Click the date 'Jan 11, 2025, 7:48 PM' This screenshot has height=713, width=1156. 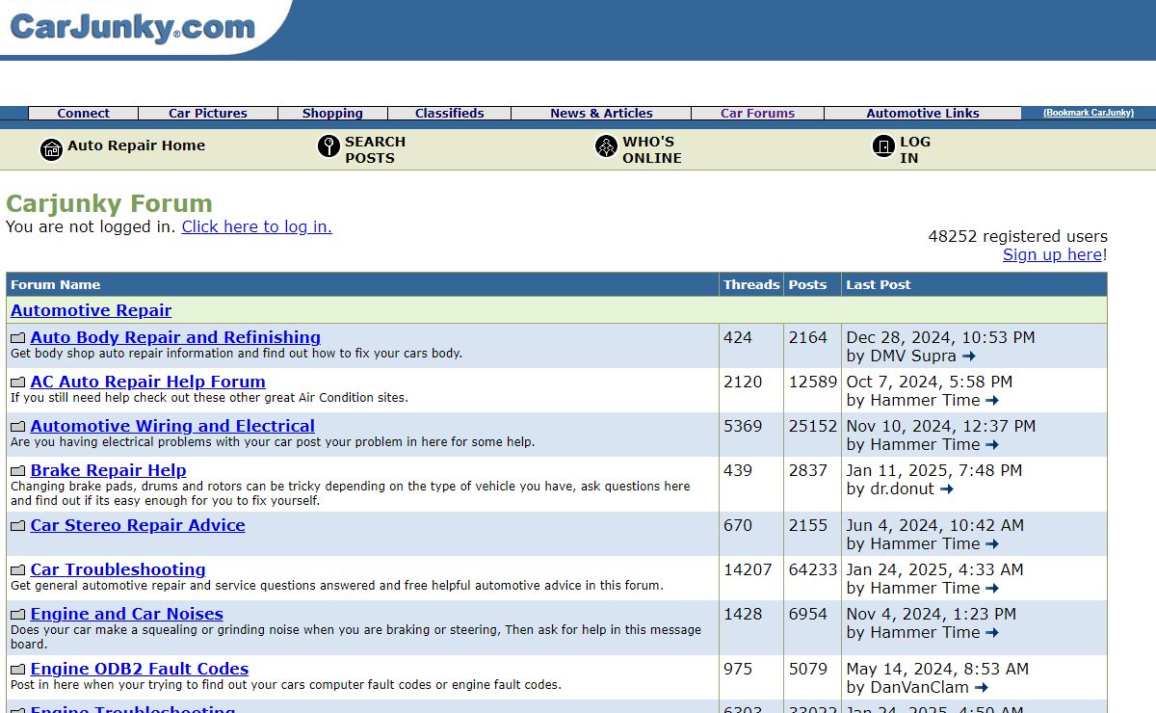click(934, 470)
